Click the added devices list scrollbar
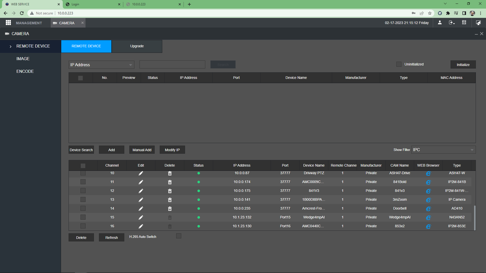 click(x=475, y=218)
